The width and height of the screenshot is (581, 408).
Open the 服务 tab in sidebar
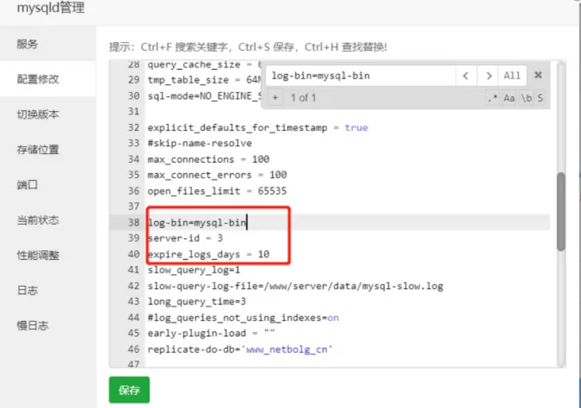point(28,44)
